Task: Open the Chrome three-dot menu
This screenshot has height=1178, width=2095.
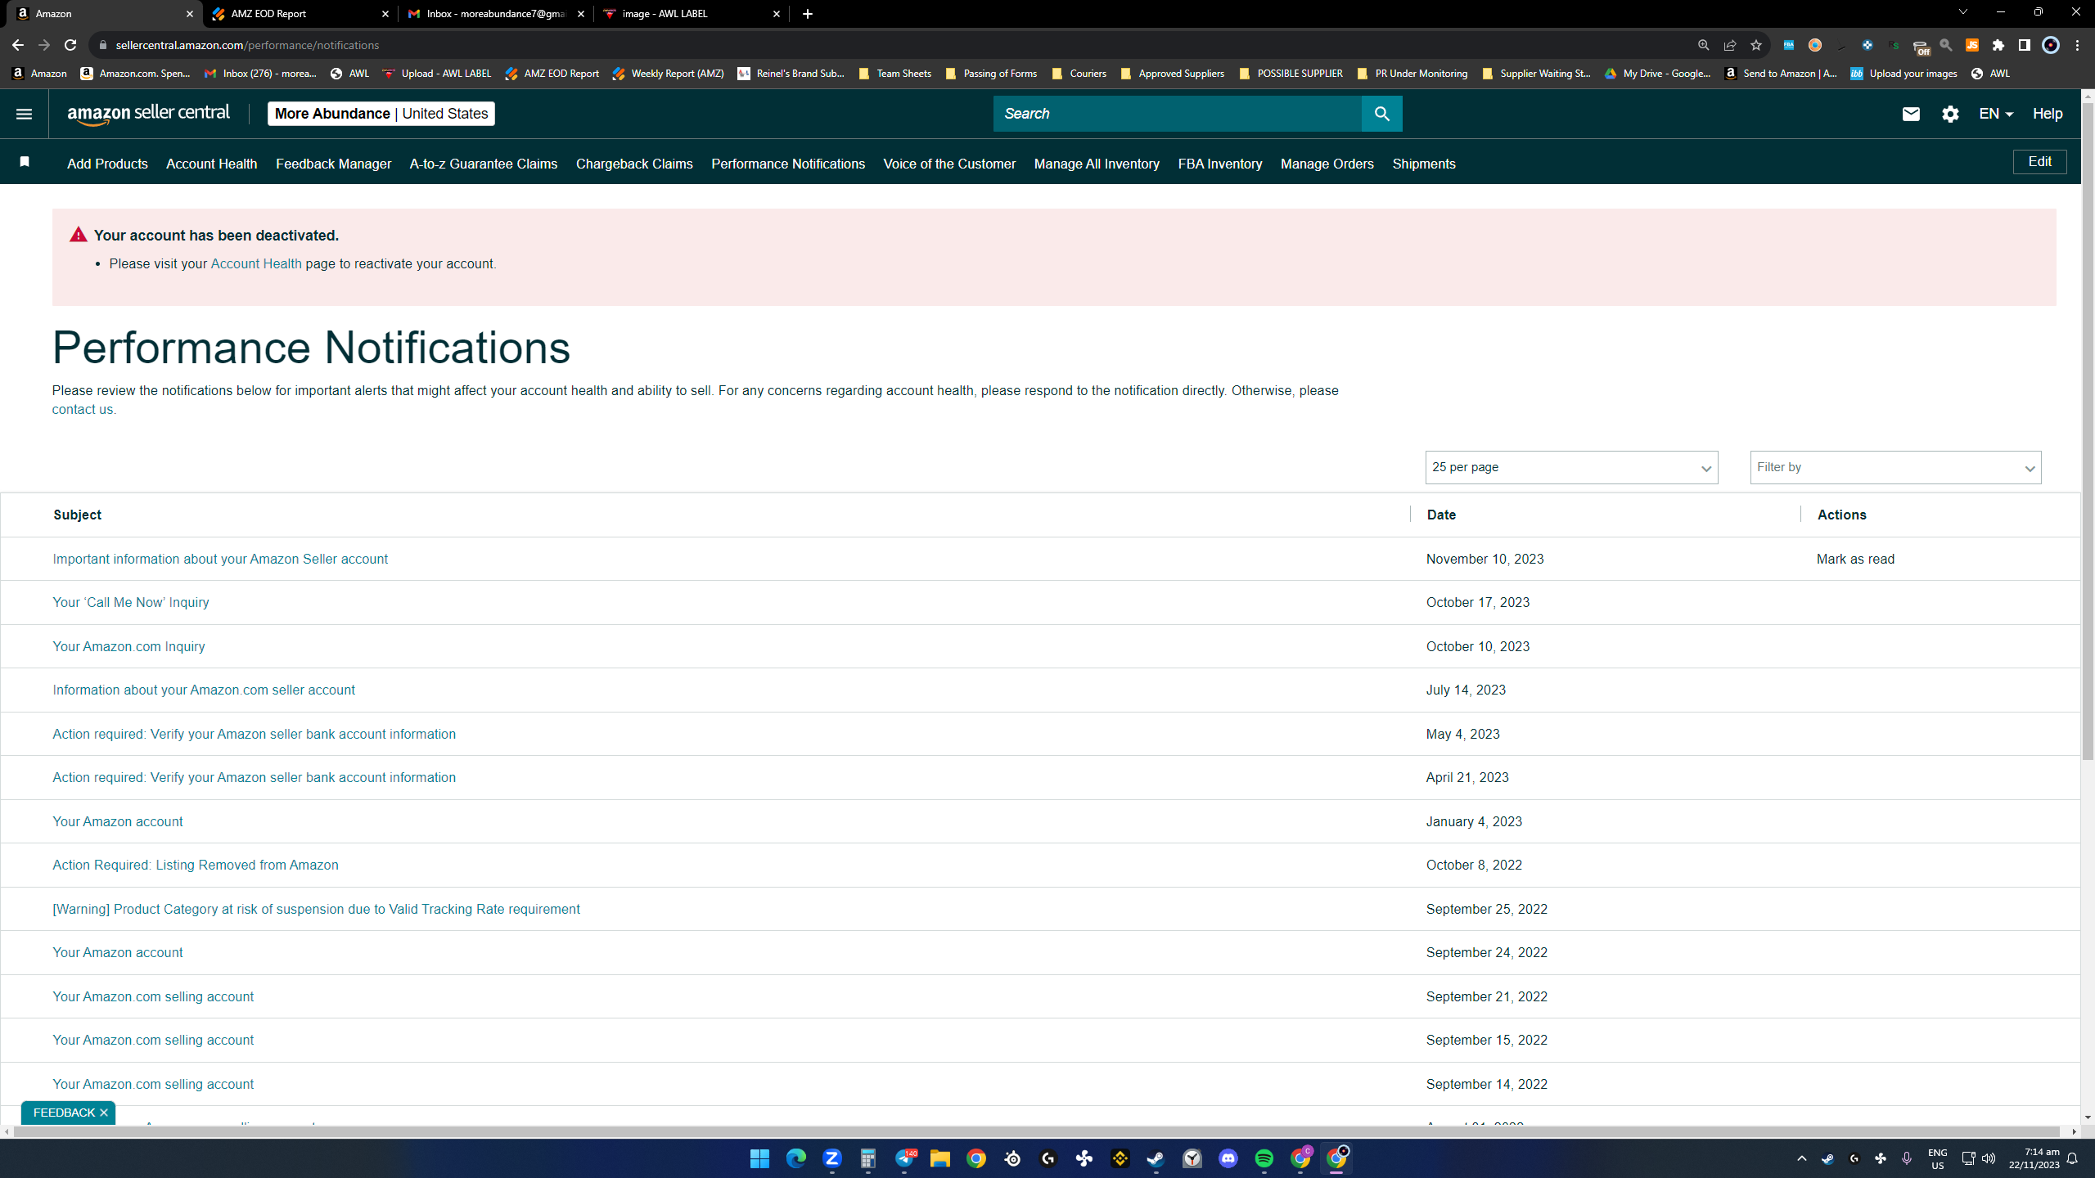Action: tap(2077, 45)
